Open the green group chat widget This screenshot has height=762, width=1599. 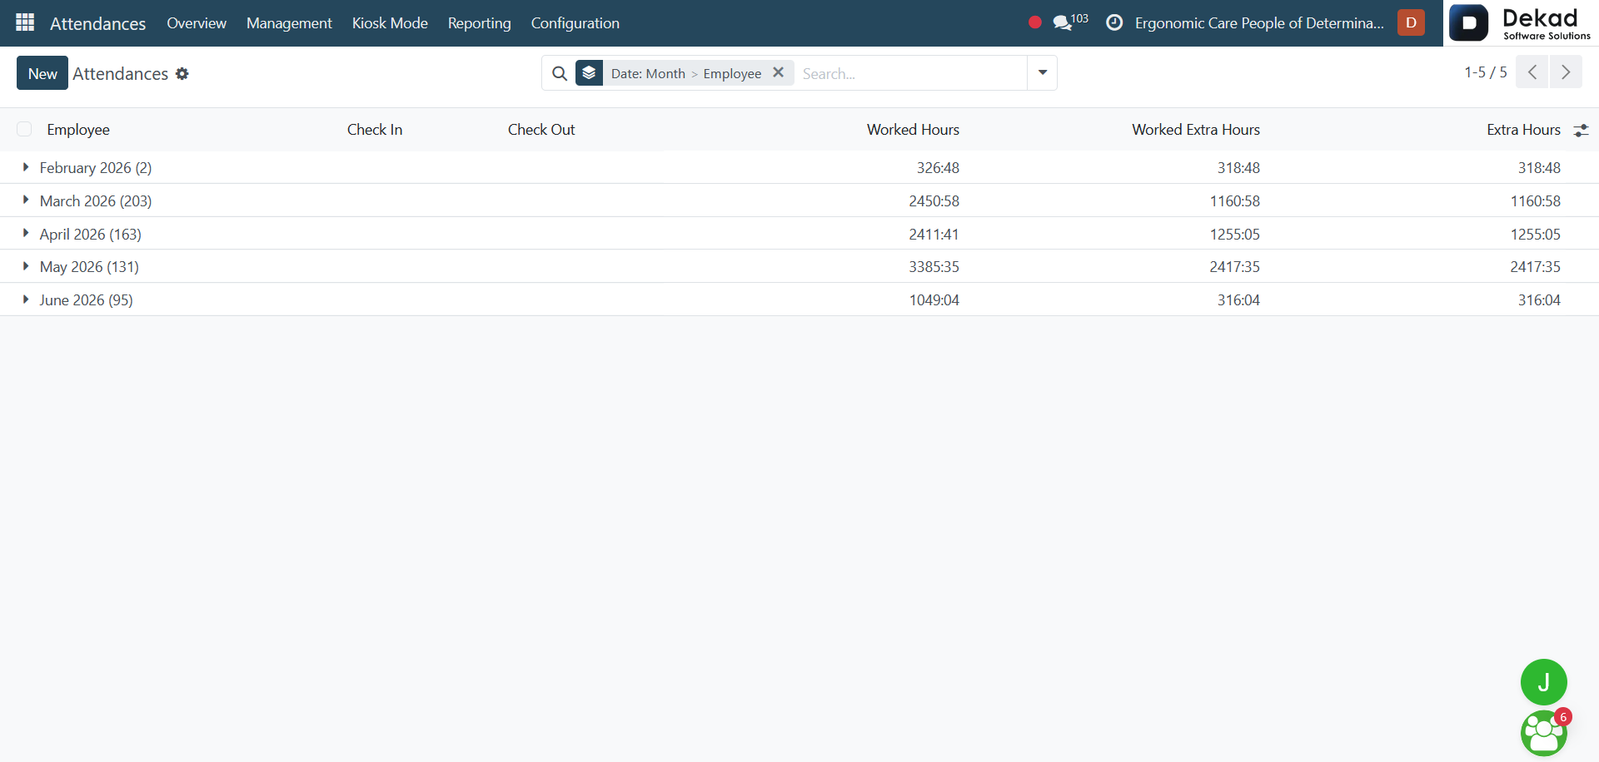pos(1543,733)
